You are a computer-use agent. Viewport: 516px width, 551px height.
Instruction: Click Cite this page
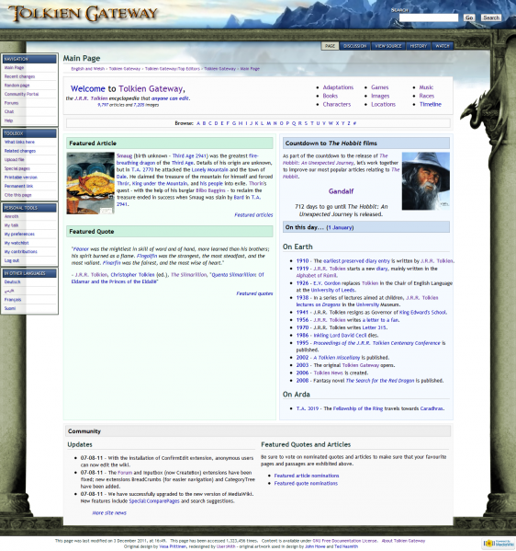[x=17, y=195]
